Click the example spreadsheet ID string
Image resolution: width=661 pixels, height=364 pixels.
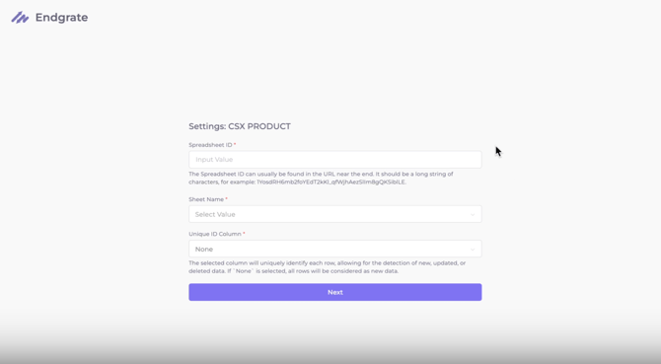[331, 182]
